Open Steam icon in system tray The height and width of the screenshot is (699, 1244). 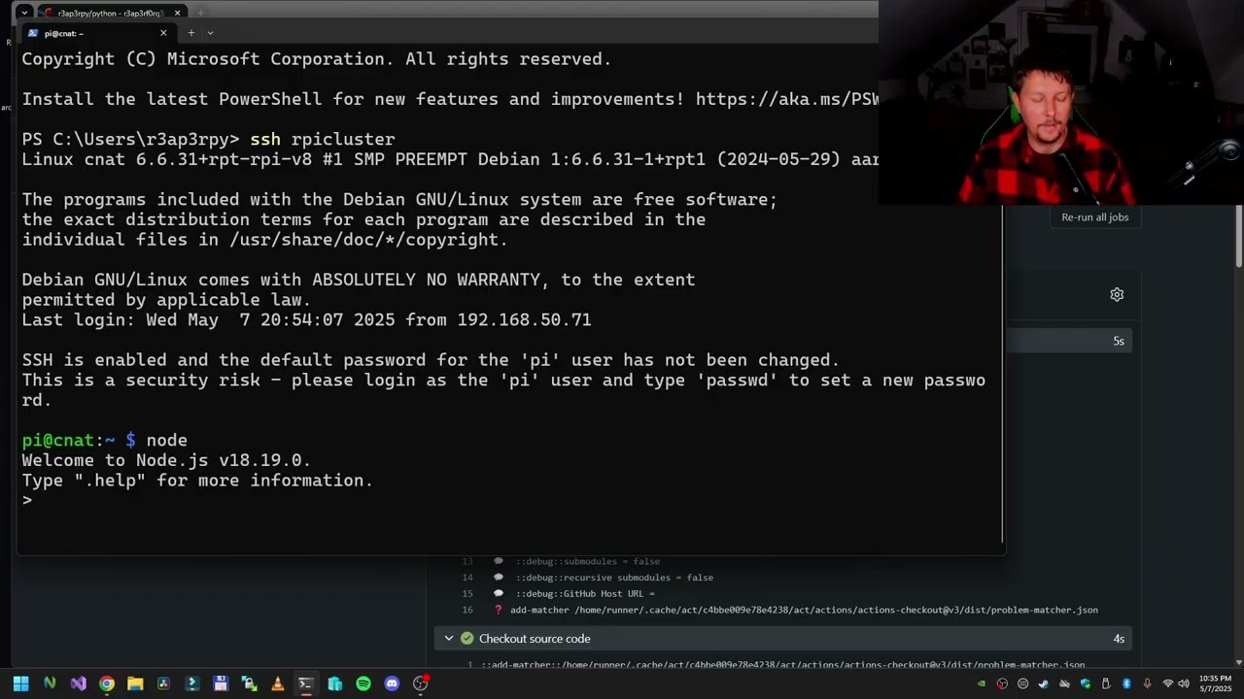(x=1044, y=683)
